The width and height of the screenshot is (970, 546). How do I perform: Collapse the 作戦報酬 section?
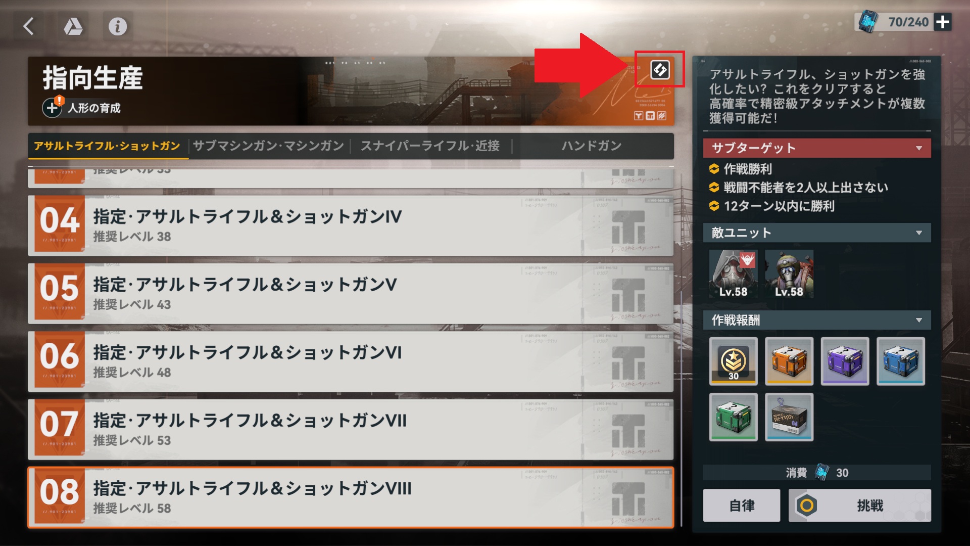919,321
